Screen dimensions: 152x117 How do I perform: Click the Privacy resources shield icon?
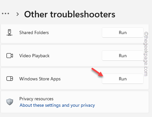10,102
